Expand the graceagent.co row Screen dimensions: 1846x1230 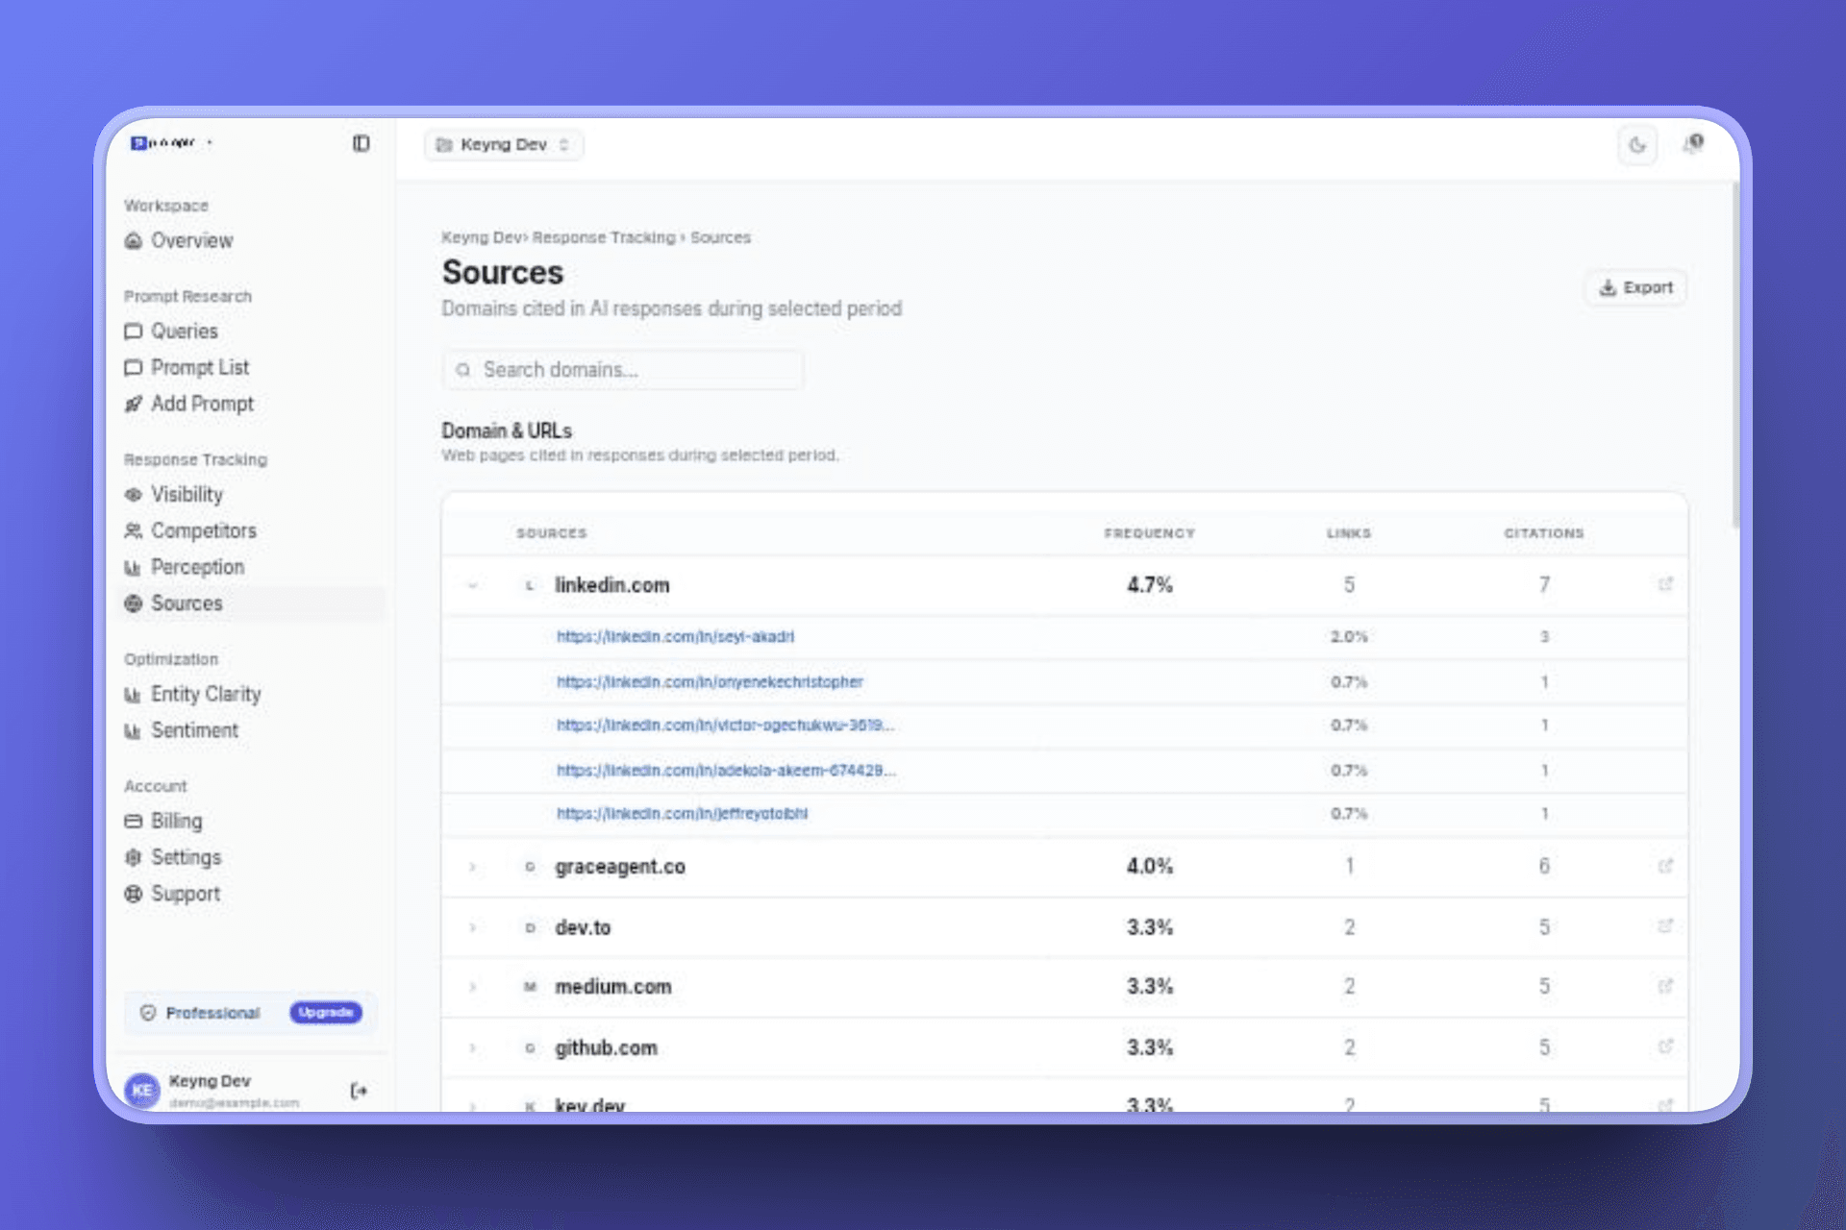click(472, 867)
